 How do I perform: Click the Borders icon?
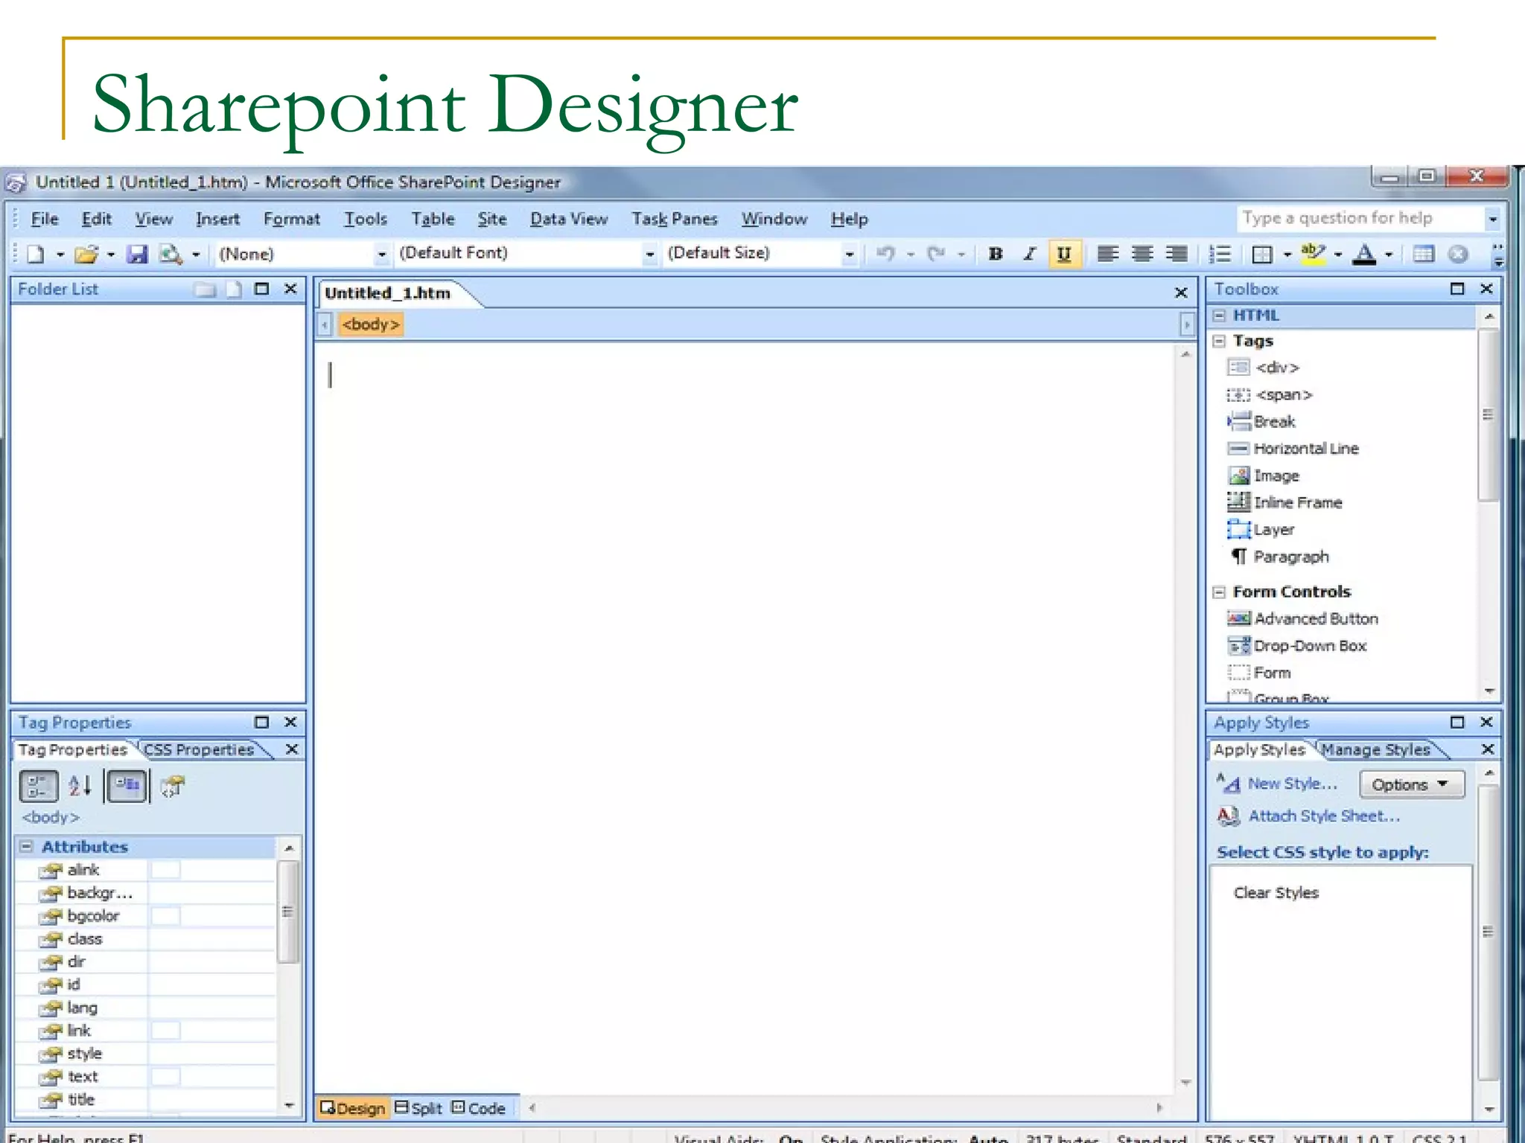coord(1262,254)
